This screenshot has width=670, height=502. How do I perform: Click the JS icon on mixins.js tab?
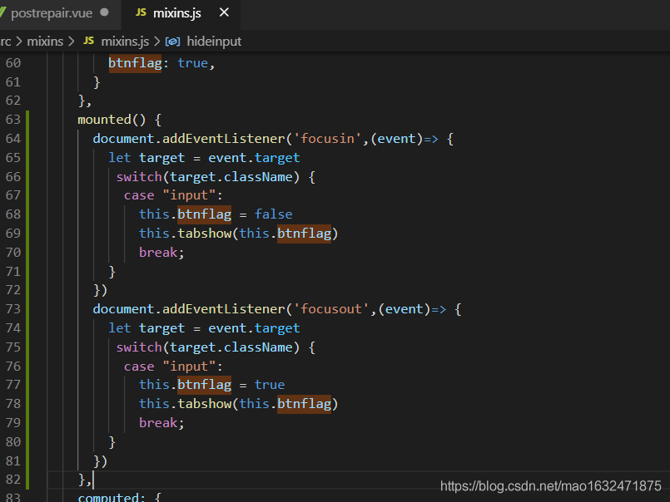point(141,12)
